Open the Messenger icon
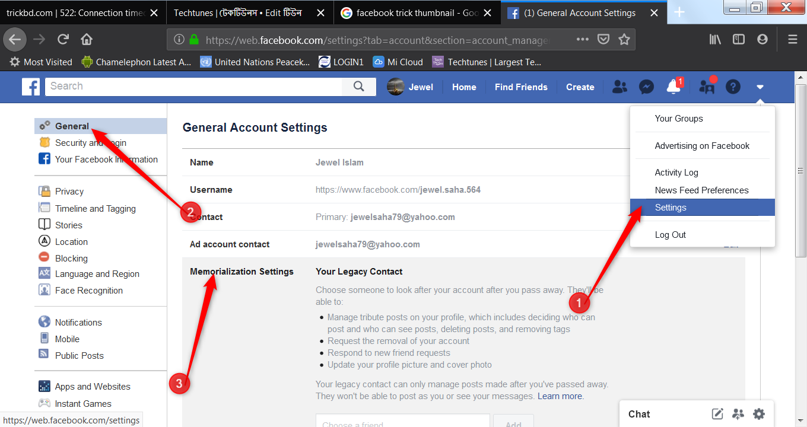807x427 pixels. (x=646, y=87)
